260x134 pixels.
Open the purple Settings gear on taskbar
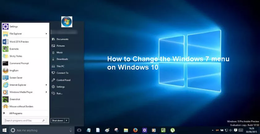(145, 130)
